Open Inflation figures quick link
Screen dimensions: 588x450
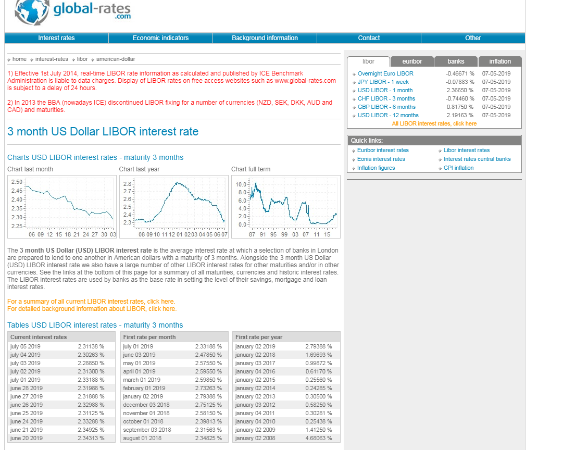376,168
